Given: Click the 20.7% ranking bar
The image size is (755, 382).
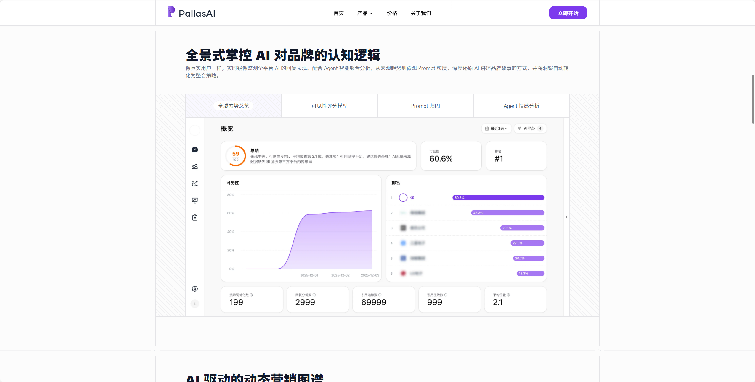Looking at the screenshot, I should coord(529,258).
